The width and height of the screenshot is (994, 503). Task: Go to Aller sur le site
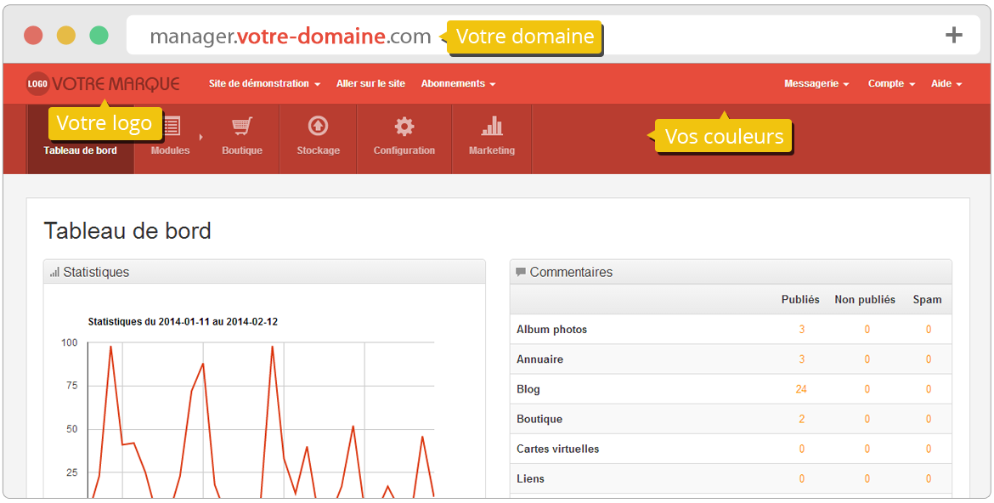click(x=371, y=84)
